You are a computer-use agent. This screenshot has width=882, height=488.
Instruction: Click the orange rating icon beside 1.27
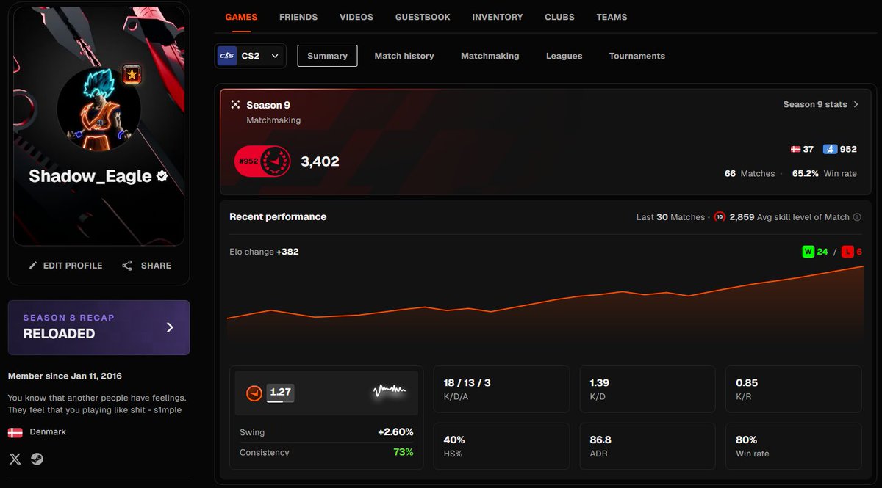click(x=254, y=393)
